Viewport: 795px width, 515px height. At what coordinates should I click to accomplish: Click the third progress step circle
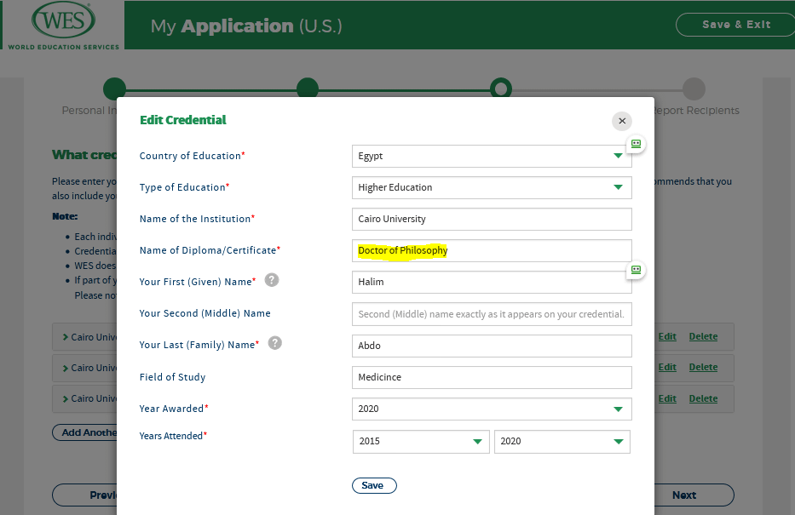point(501,89)
